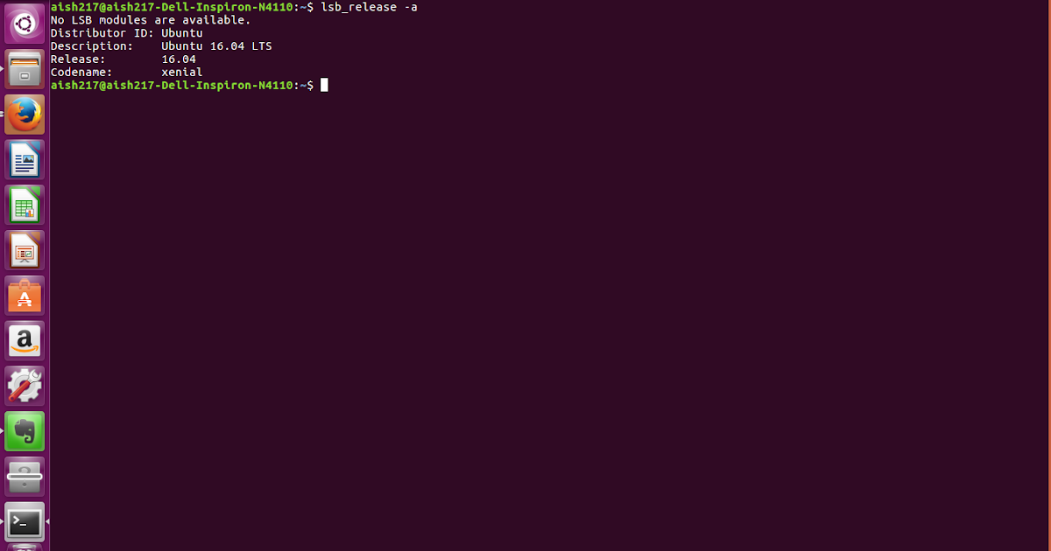Viewport: 1051px width, 551px height.
Task: Start LibreOffice Impress presentation app
Action: click(25, 251)
